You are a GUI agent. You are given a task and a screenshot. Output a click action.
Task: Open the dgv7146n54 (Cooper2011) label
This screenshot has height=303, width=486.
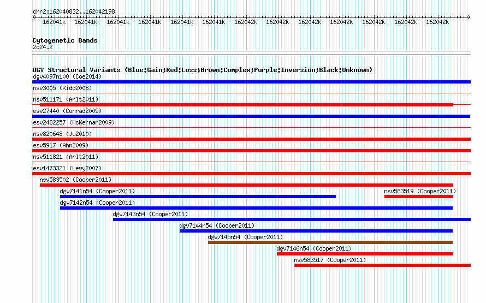pyautogui.click(x=315, y=248)
